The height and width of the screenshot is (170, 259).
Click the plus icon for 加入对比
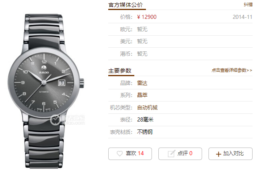(x=219, y=154)
